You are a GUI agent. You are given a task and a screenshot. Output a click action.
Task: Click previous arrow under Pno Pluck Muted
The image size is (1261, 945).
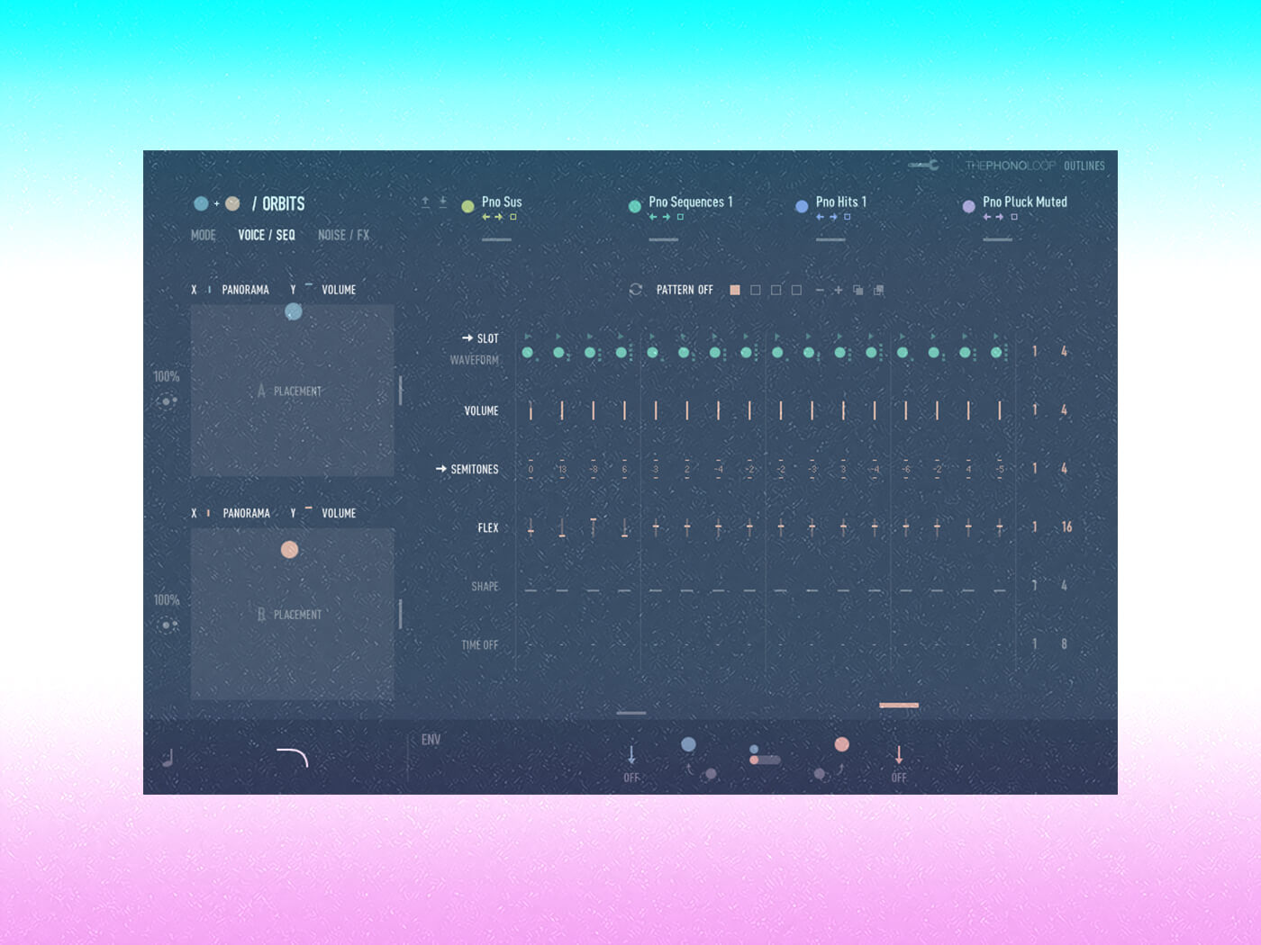987,217
